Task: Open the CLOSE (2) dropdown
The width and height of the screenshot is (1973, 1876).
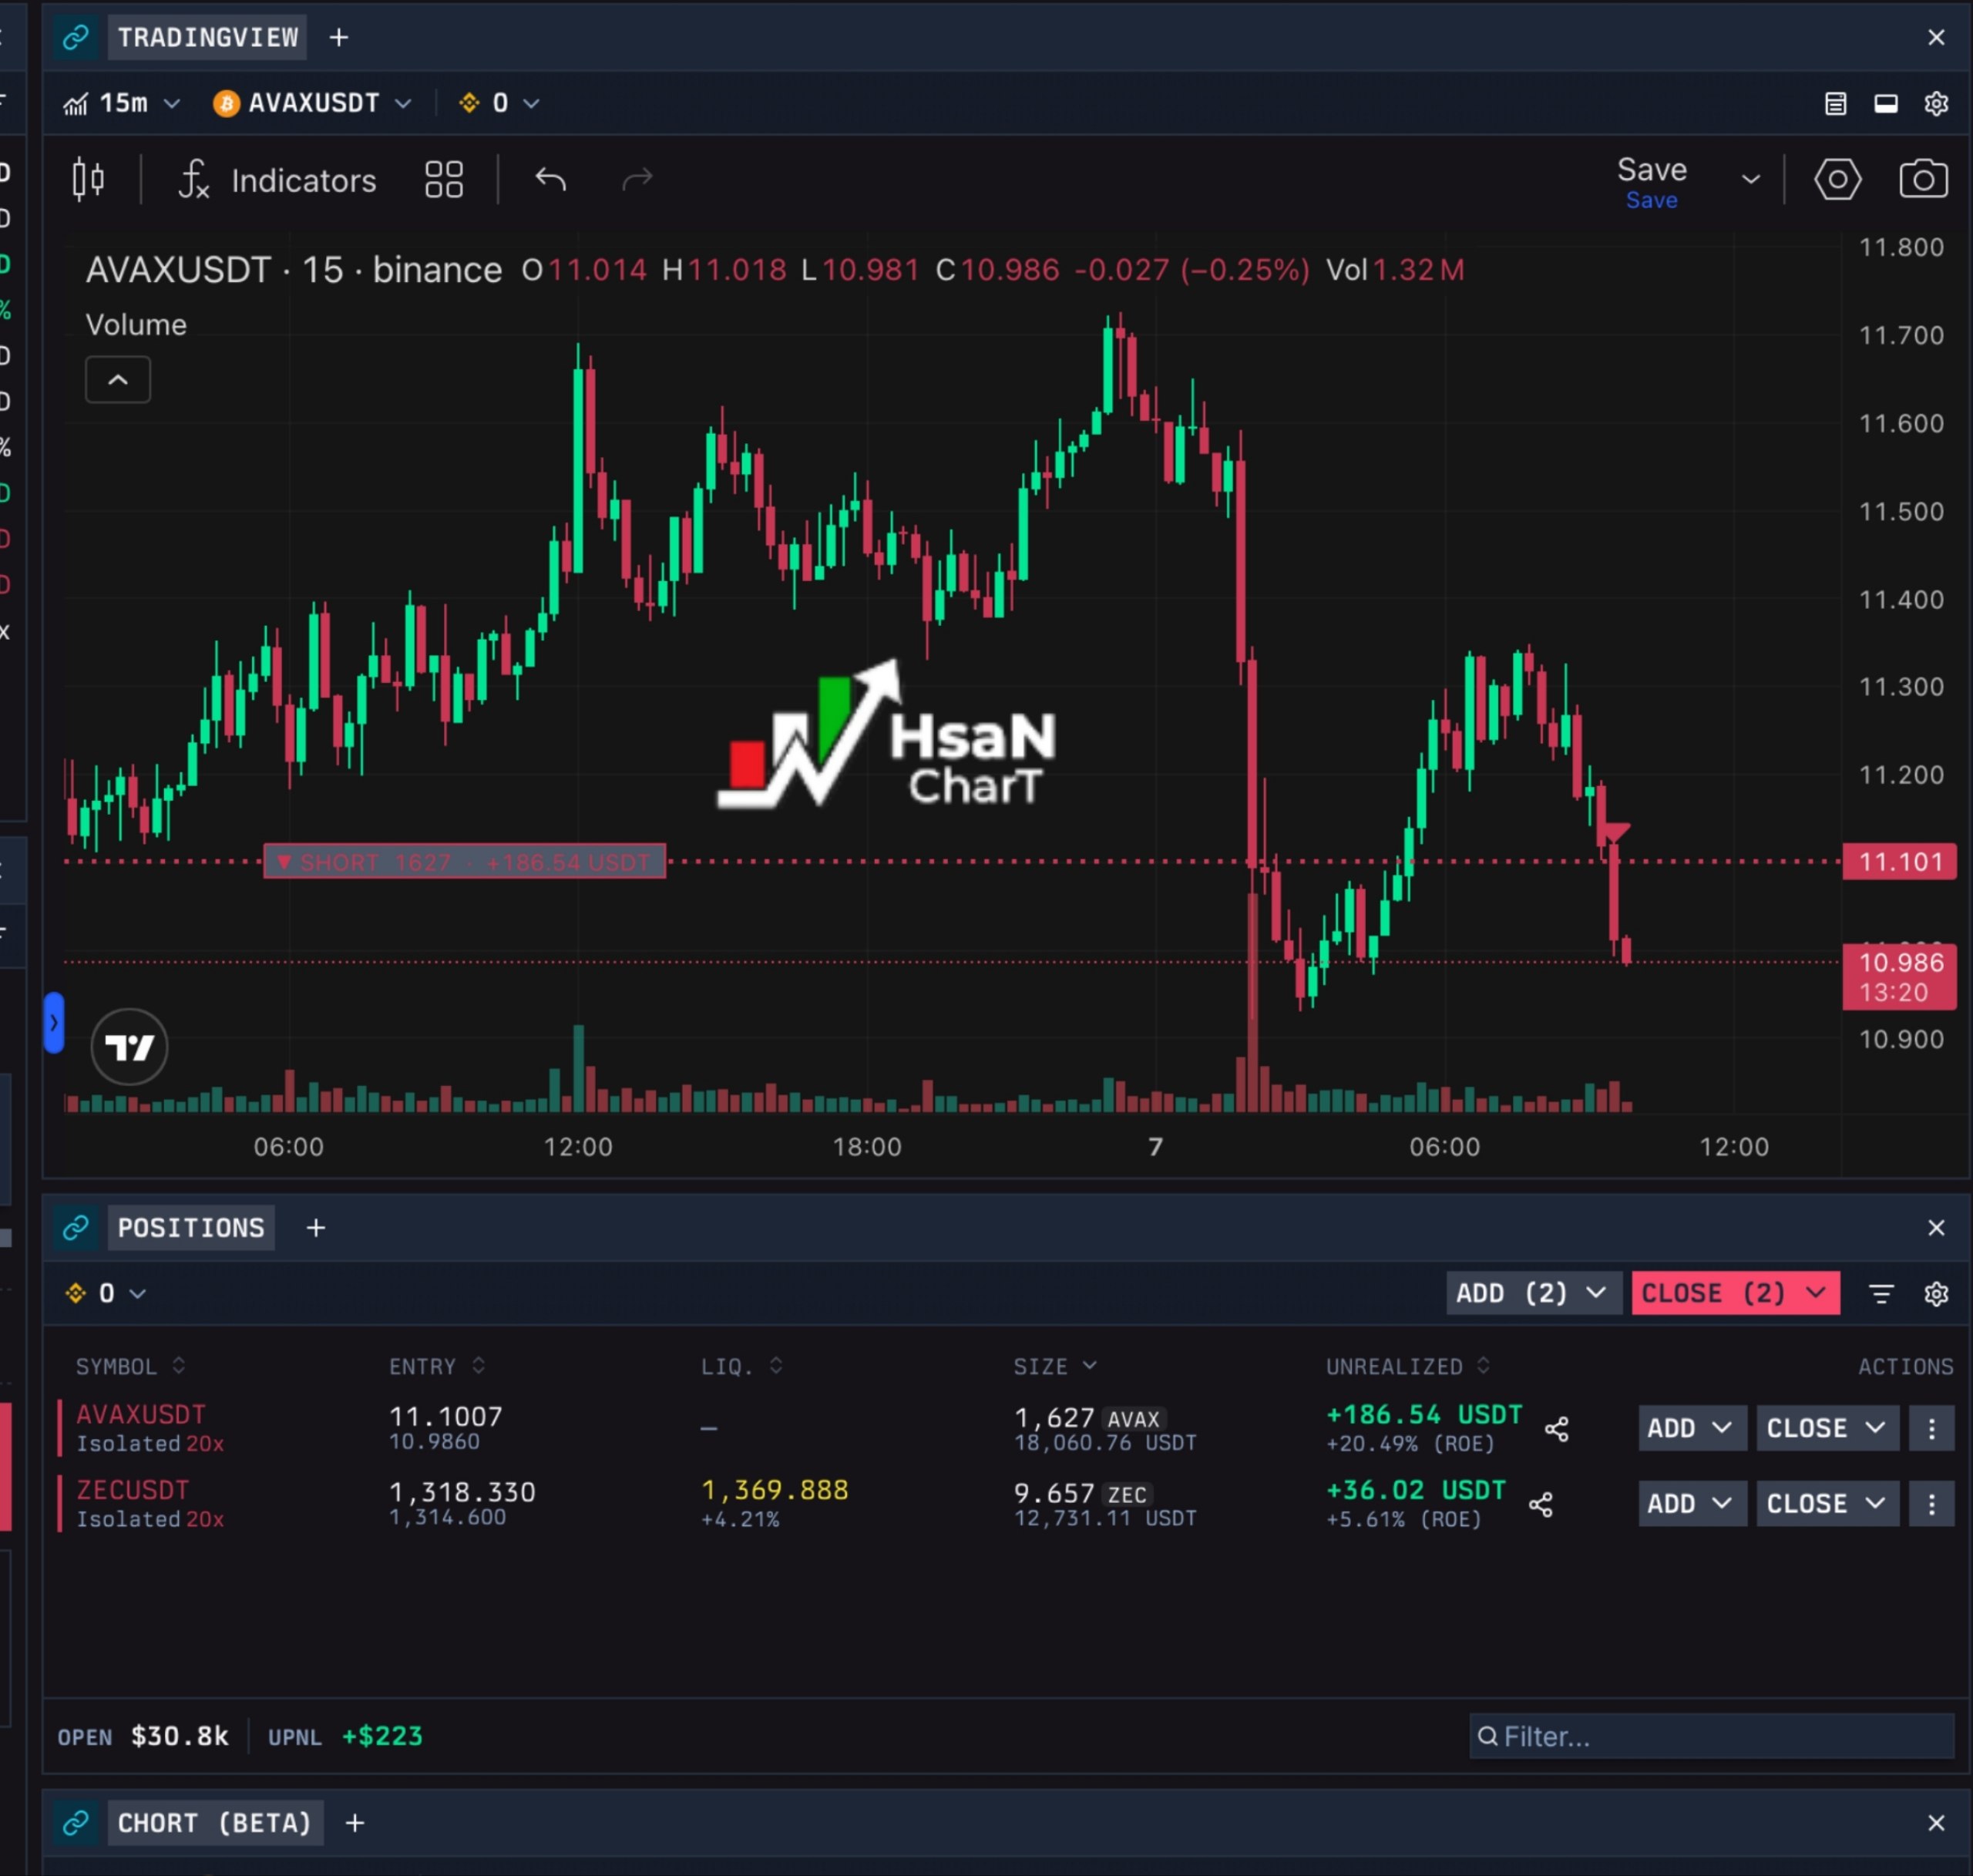Action: click(1735, 1294)
